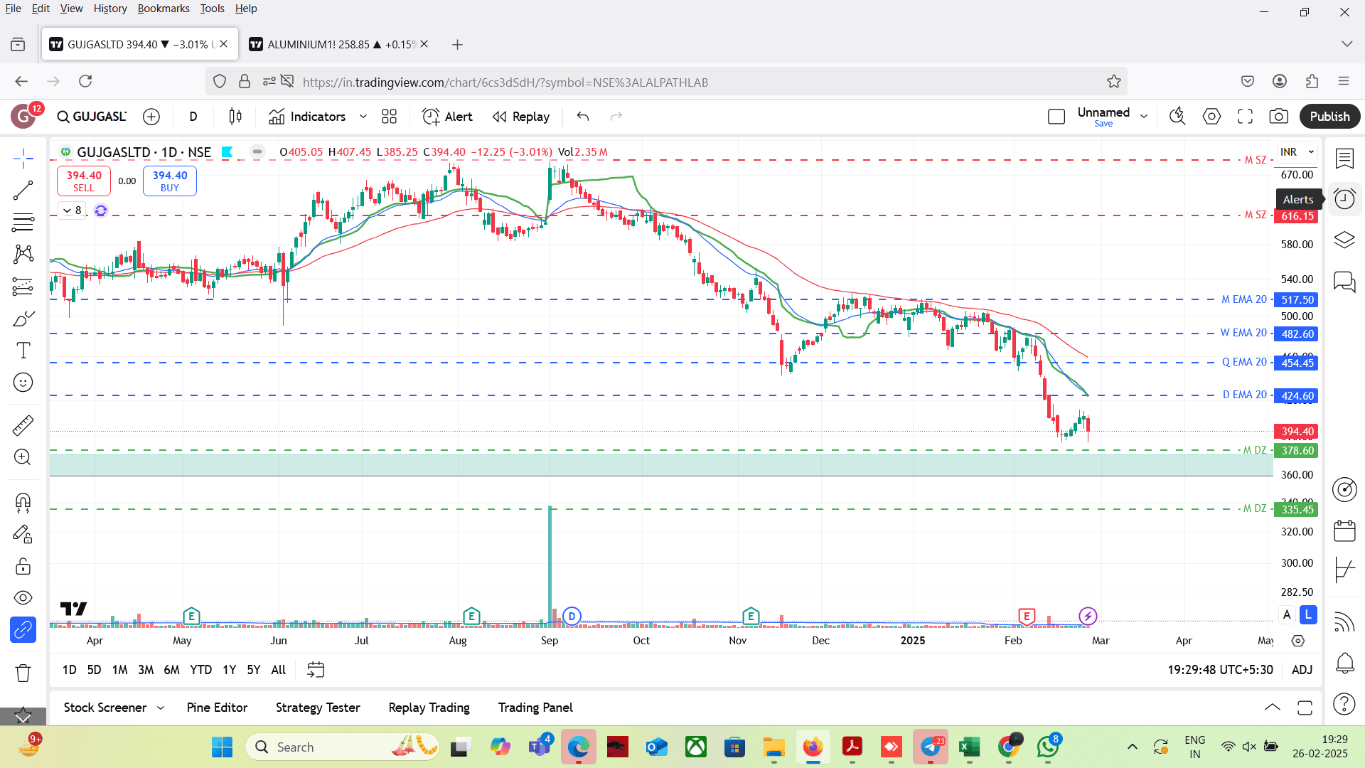This screenshot has width=1365, height=768.
Task: Expand the 8 indicators legend
Action: [x=72, y=210]
